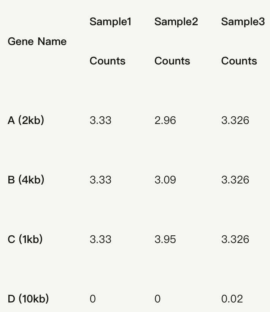Click gene C's Sample1 value 3.33
Viewport: 270px width, 312px height.
coord(100,239)
